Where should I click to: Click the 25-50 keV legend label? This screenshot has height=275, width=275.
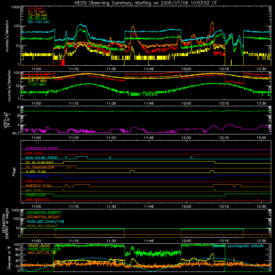tap(38, 19)
